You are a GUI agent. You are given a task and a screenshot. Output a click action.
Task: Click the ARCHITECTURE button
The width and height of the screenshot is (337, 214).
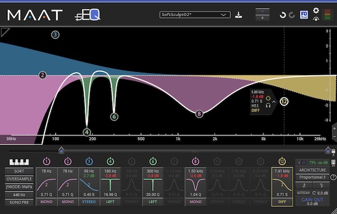pyautogui.click(x=312, y=170)
